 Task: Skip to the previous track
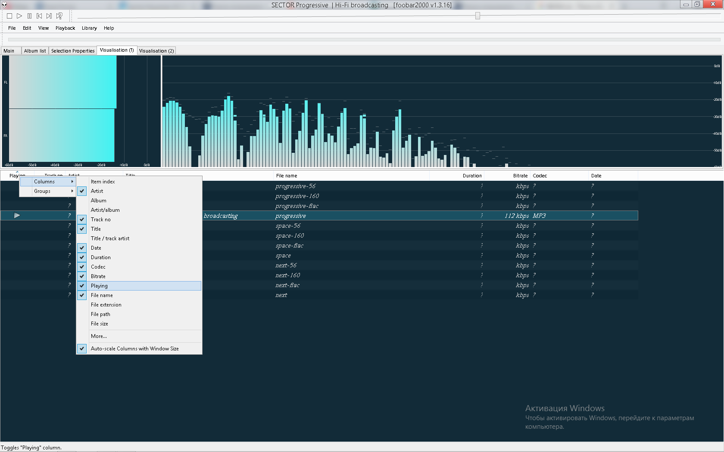point(39,16)
